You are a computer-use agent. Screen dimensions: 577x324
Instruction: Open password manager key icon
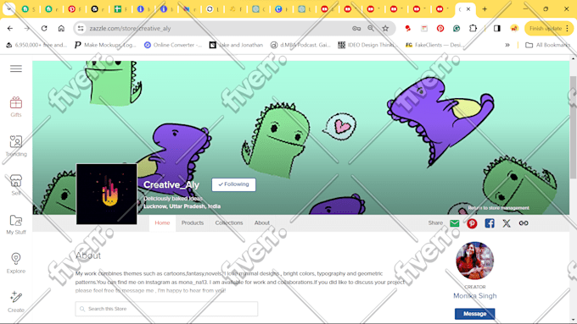[356, 28]
